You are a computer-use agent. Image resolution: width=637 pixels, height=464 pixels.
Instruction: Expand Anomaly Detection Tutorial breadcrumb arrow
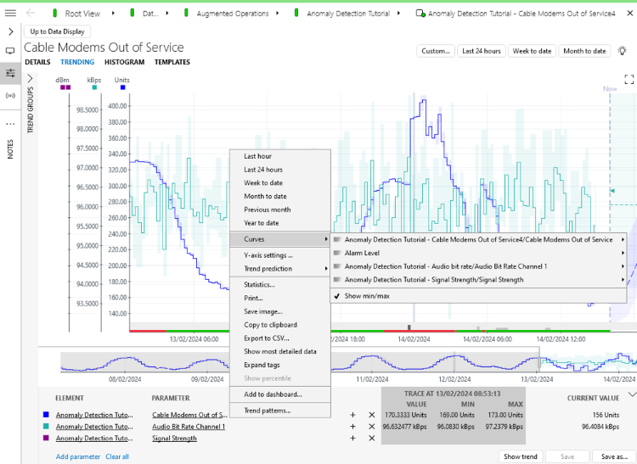[x=398, y=13]
